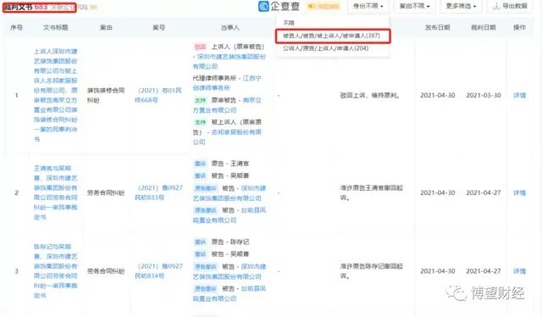Image resolution: width=542 pixels, height=317 pixels.
Task: Open the case number ending 民初834号
Action: 158,271
